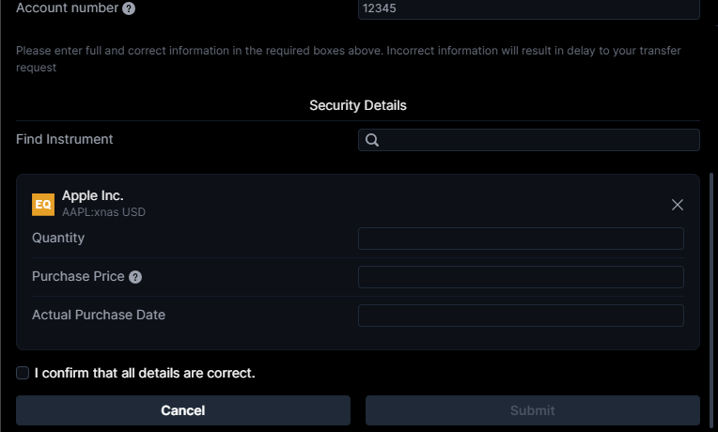The height and width of the screenshot is (432, 718).
Task: Focus the Account number field showing 12345
Action: (529, 8)
